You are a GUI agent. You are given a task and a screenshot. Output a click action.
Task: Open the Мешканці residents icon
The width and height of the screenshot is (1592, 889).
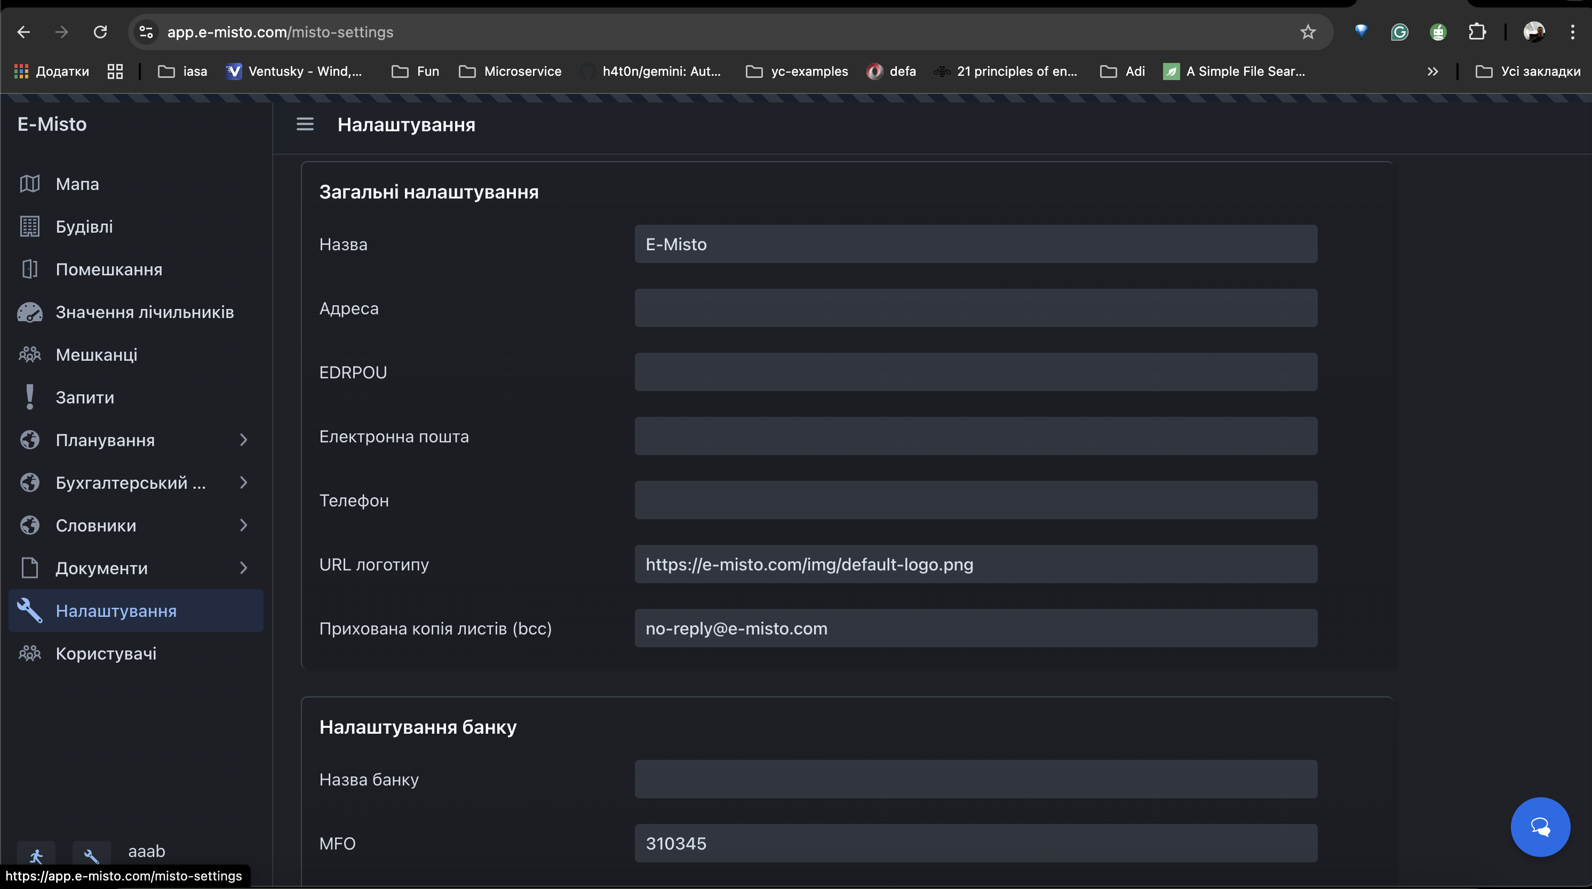coord(30,354)
